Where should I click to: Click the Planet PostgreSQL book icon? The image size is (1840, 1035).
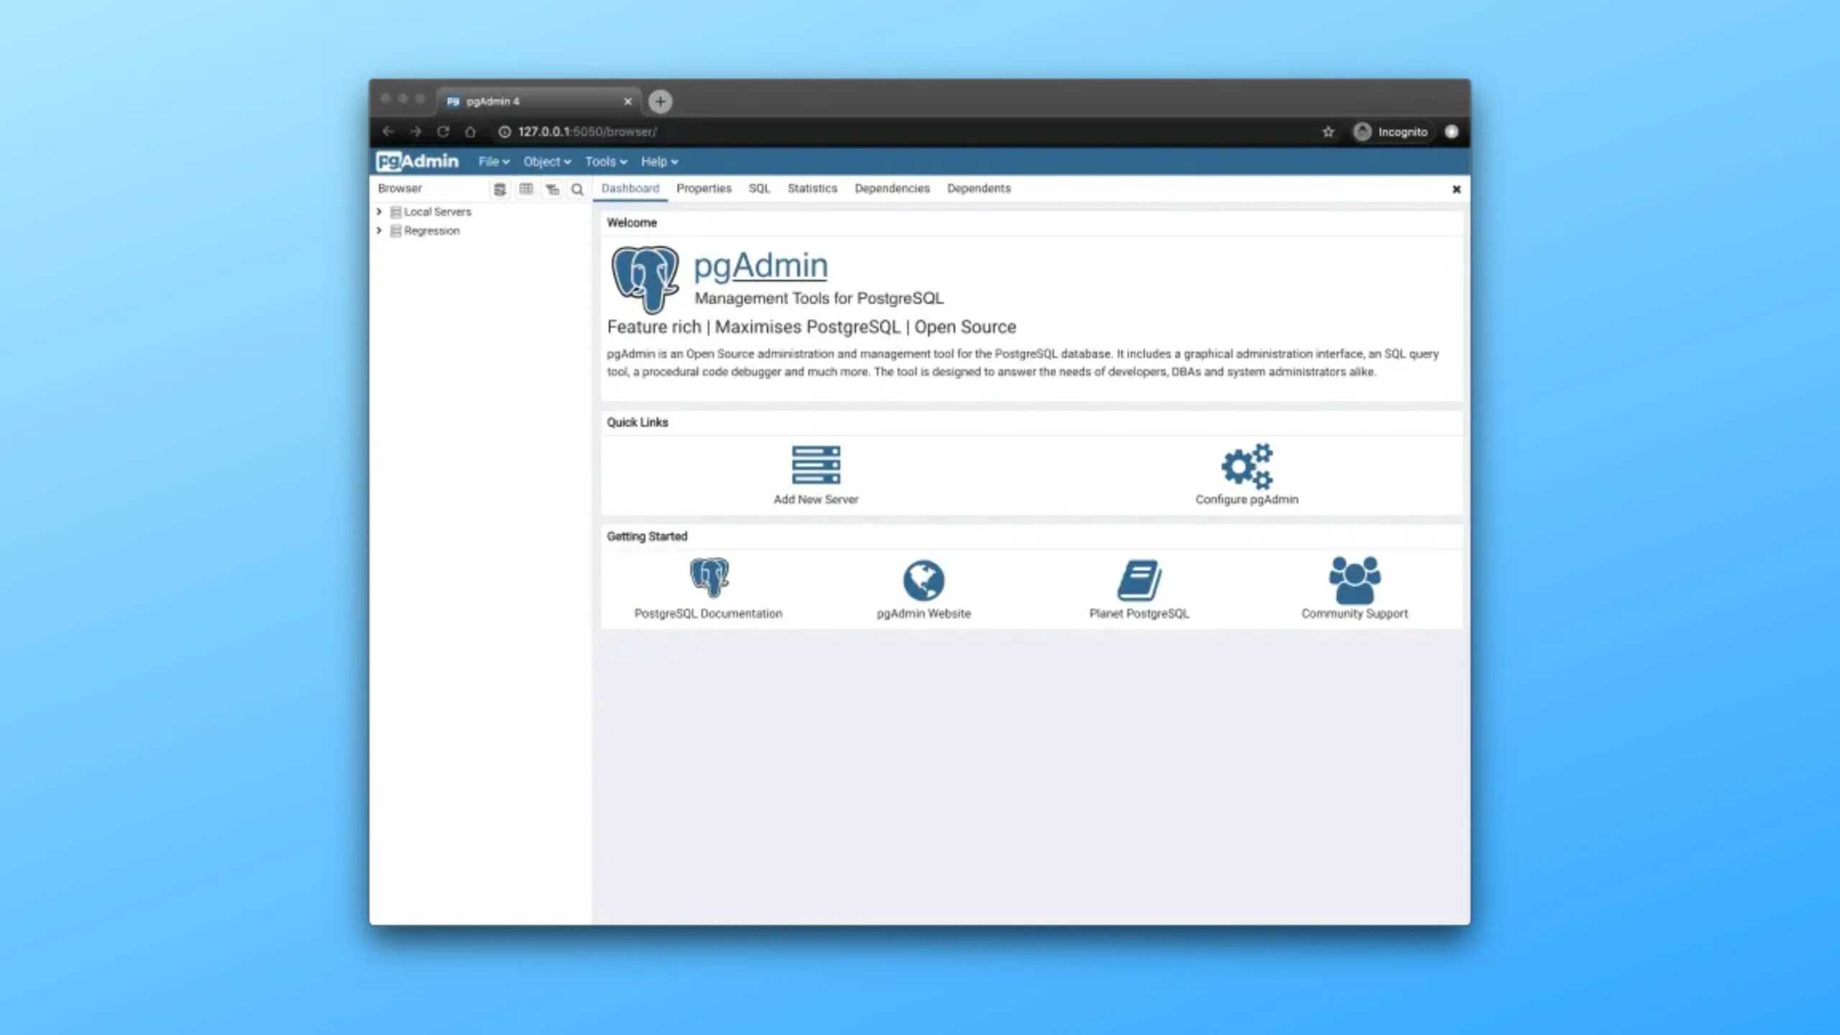pyautogui.click(x=1139, y=580)
